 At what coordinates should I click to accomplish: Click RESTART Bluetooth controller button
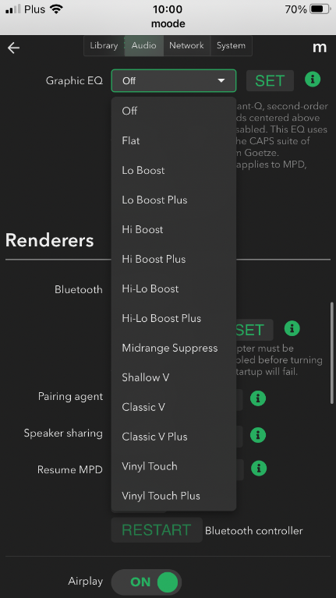coord(157,529)
